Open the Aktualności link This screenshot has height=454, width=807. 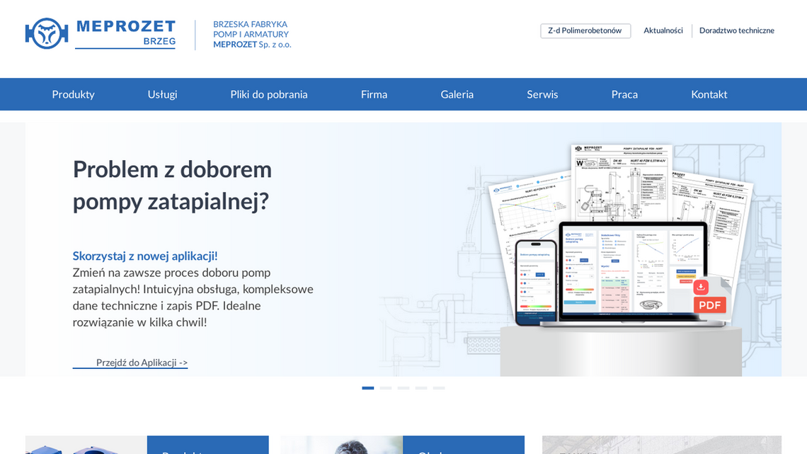point(663,30)
